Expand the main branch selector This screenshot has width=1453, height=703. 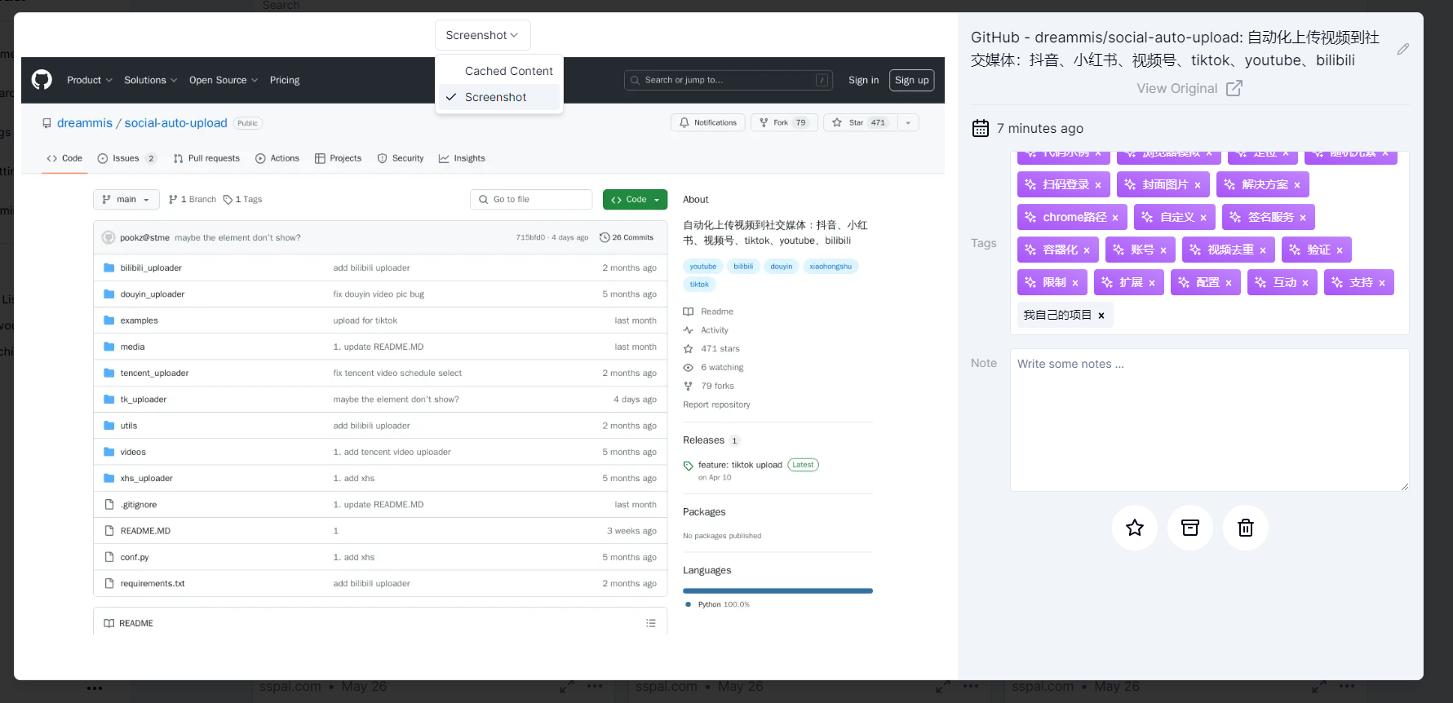(x=126, y=199)
